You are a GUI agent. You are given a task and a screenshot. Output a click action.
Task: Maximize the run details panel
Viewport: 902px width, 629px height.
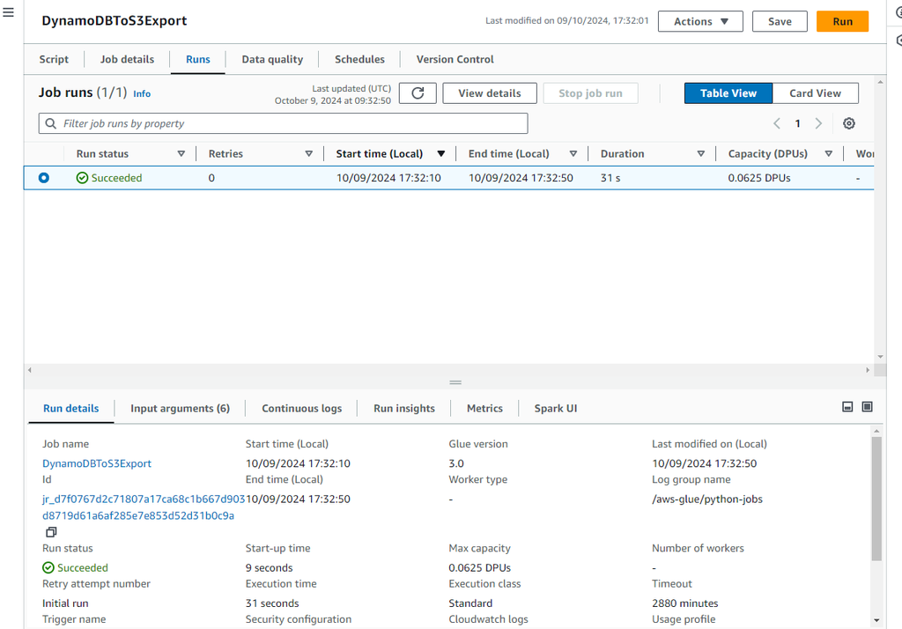pos(868,407)
